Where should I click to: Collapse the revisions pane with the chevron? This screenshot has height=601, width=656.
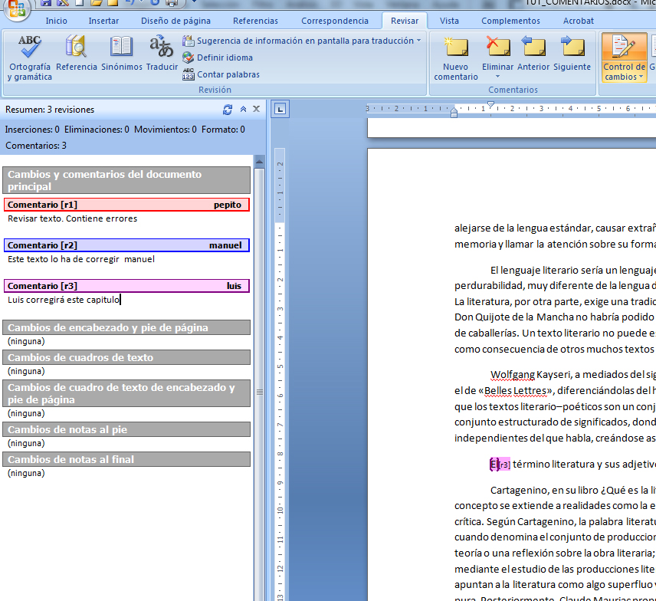tap(242, 109)
